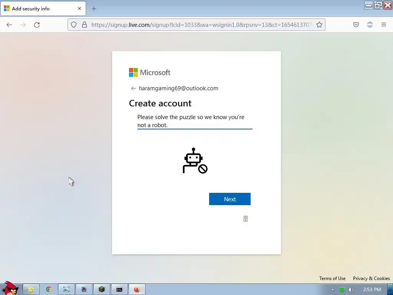Image resolution: width=393 pixels, height=295 pixels.
Task: Click the robot puzzle icon
Action: [195, 161]
